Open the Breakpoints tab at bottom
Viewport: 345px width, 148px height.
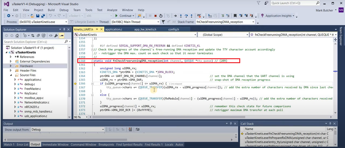pos(106,145)
